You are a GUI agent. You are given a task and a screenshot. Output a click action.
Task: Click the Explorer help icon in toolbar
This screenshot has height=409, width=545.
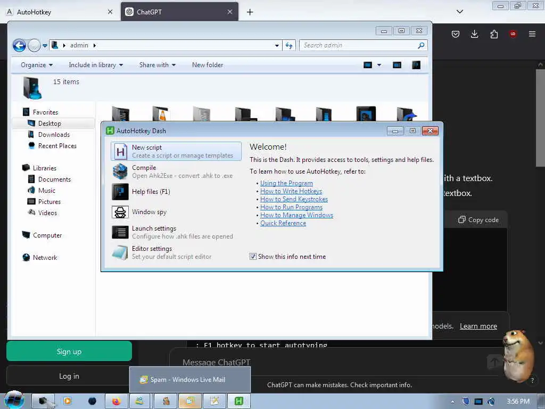(x=416, y=65)
